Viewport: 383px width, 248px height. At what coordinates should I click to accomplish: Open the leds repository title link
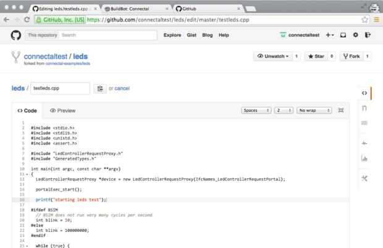[x=80, y=56]
